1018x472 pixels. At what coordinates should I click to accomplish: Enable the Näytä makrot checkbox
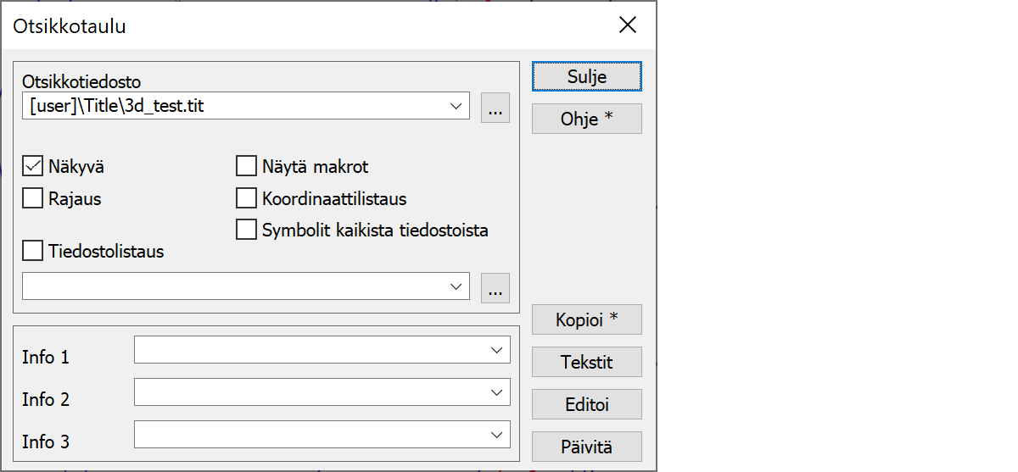246,167
